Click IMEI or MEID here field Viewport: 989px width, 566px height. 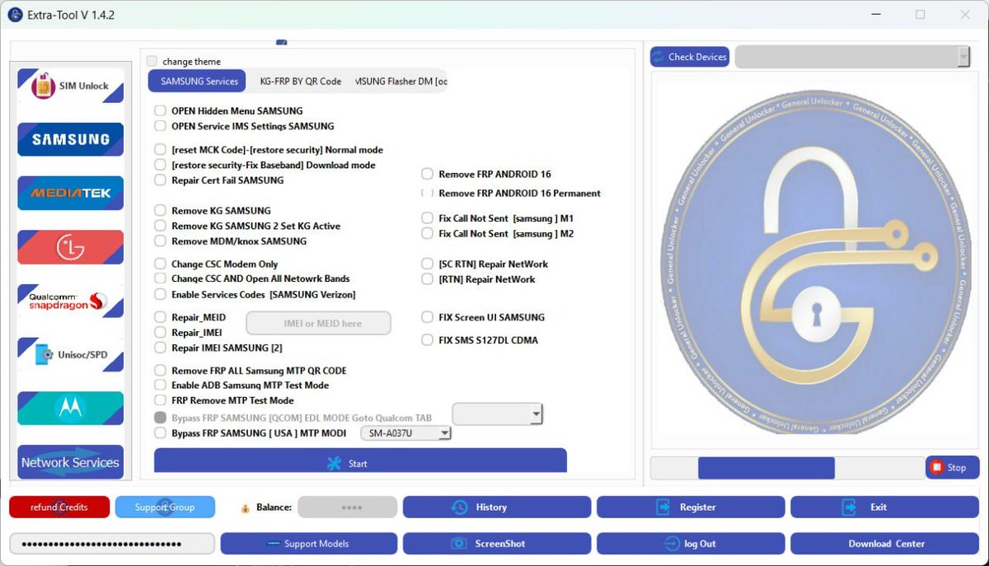click(319, 324)
